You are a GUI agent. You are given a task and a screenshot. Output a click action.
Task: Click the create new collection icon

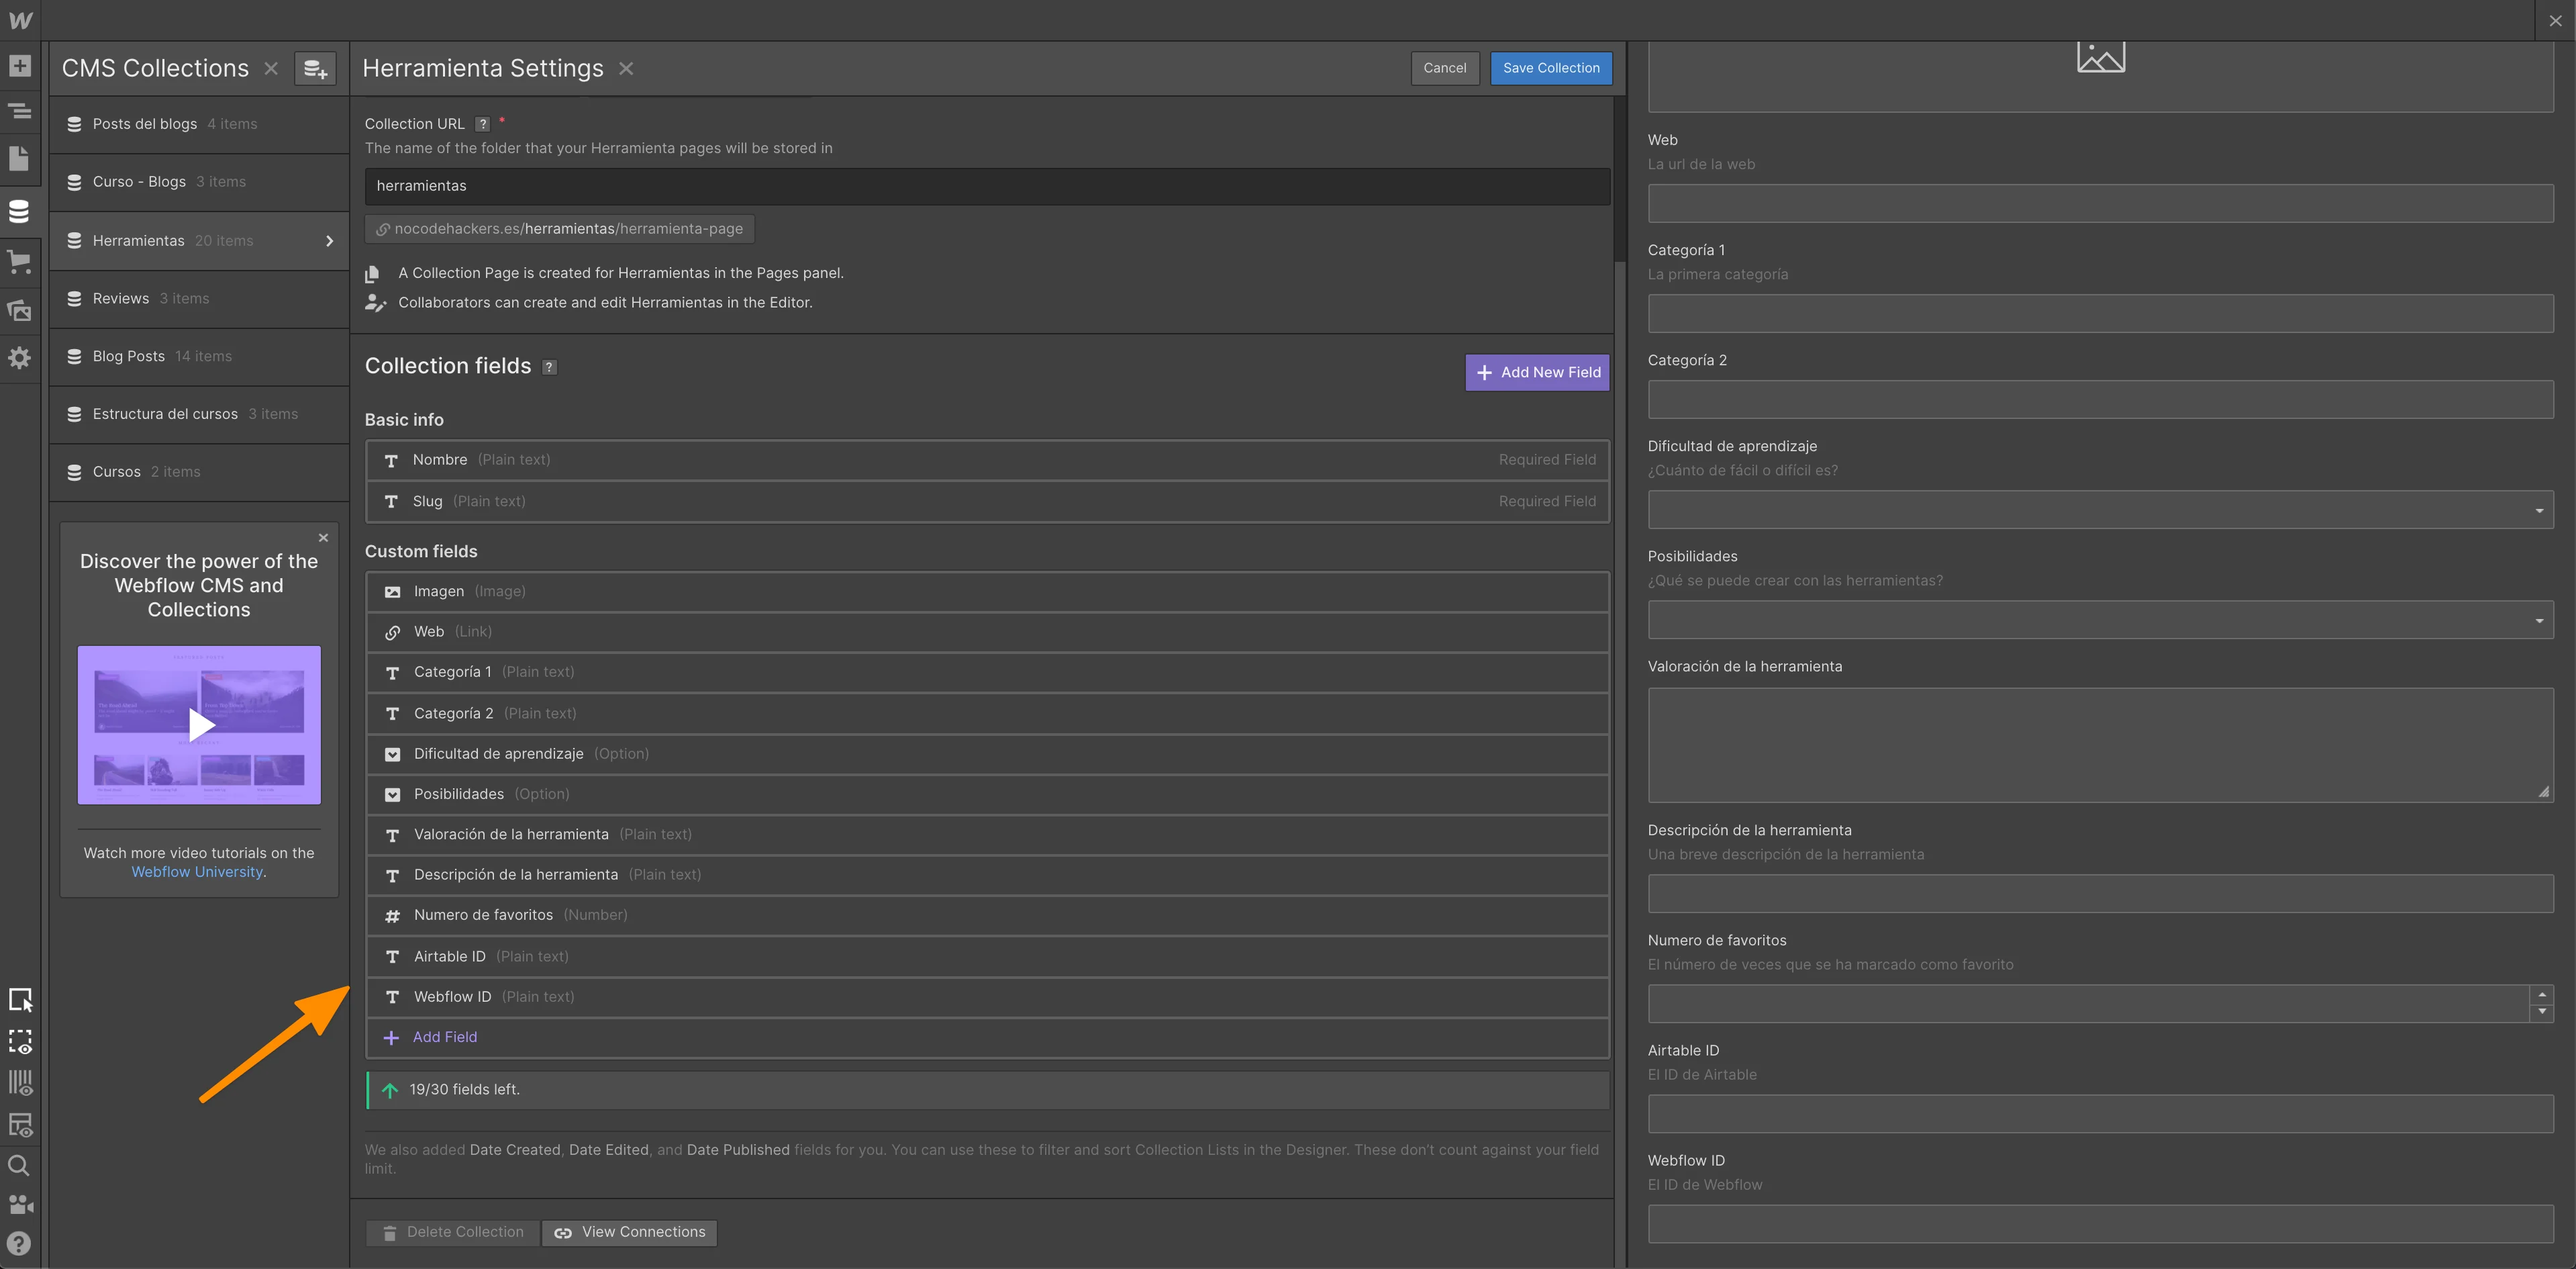point(315,69)
